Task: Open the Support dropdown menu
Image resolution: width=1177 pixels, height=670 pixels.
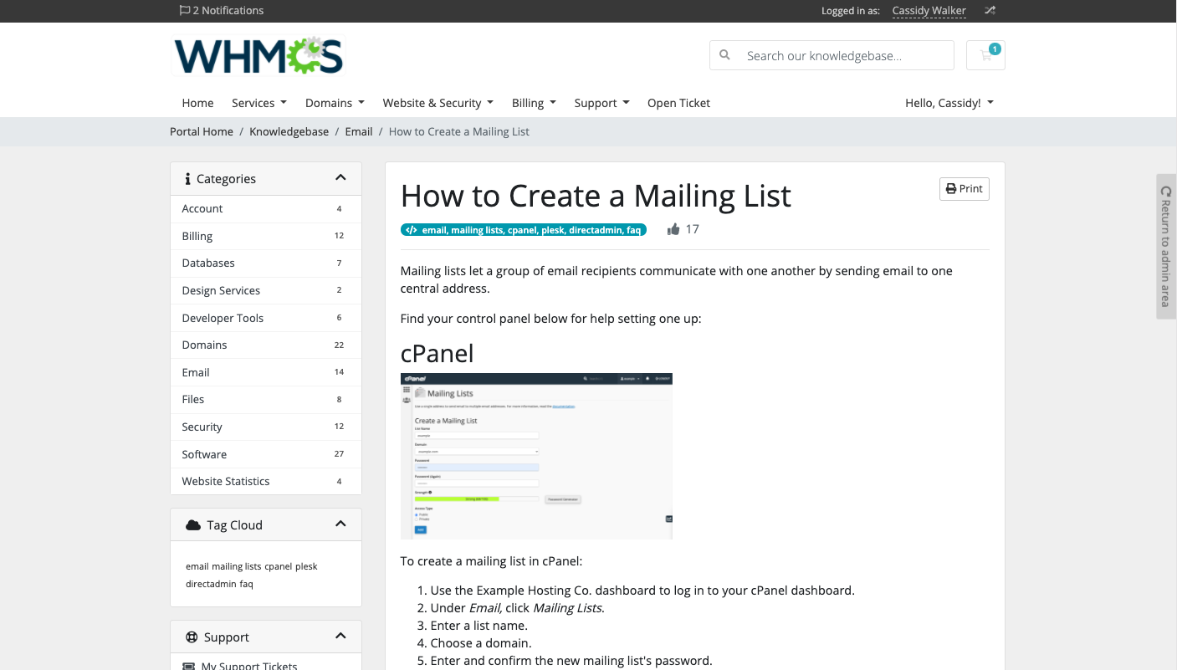Action: [x=601, y=103]
